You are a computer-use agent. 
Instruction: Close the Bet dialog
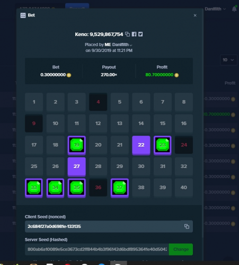pyautogui.click(x=195, y=15)
